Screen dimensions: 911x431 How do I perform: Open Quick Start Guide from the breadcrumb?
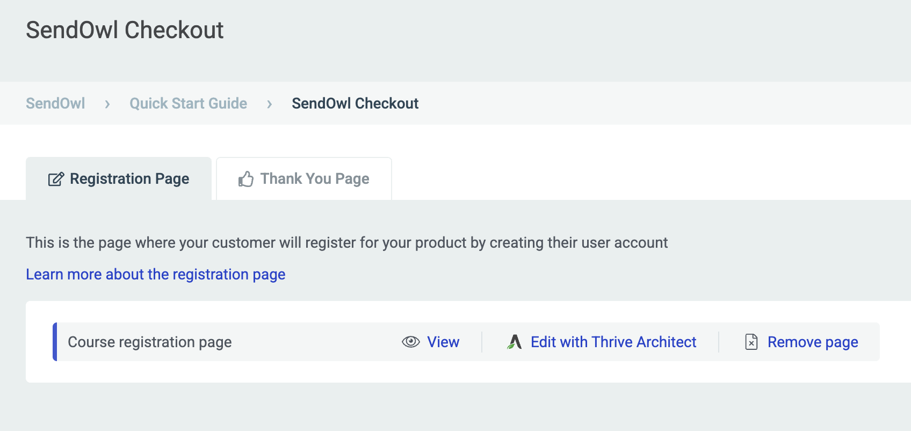click(x=188, y=103)
